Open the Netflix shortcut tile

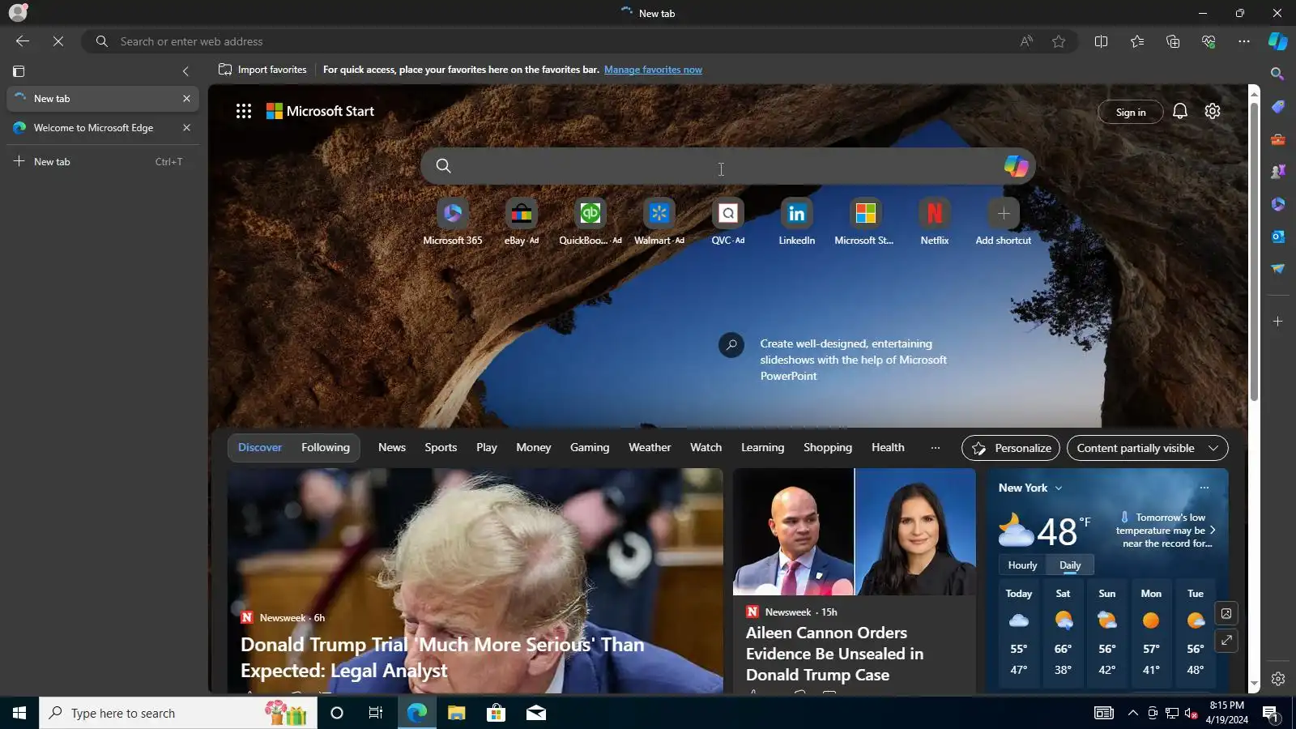935,222
